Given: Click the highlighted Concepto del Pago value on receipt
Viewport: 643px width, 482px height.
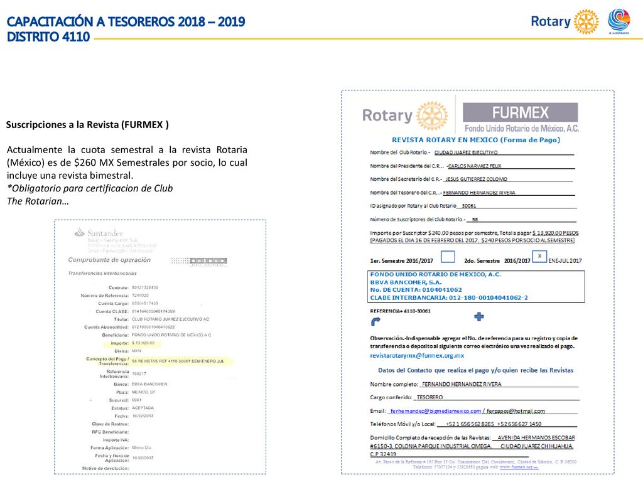Looking at the screenshot, I should pos(178,361).
